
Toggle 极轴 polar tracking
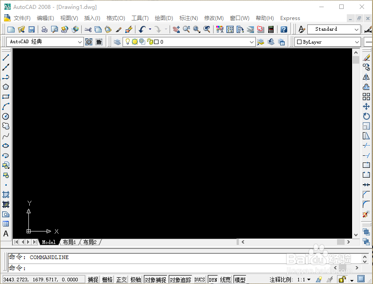136,280
